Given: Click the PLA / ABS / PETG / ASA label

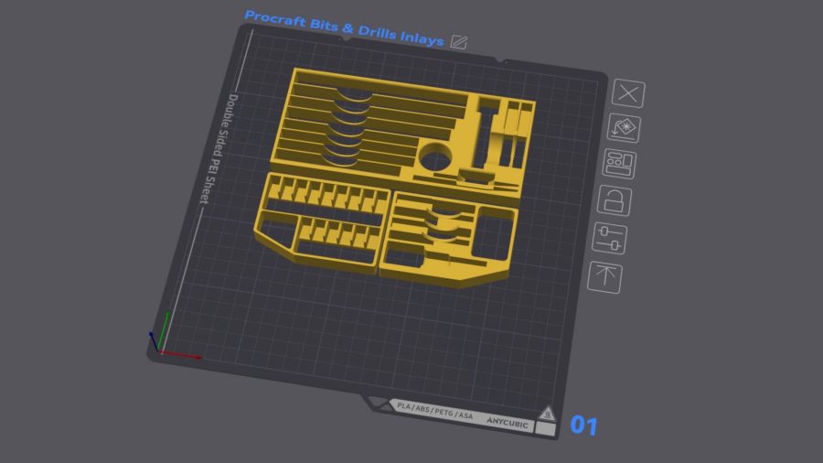Looking at the screenshot, I should coord(435,411).
